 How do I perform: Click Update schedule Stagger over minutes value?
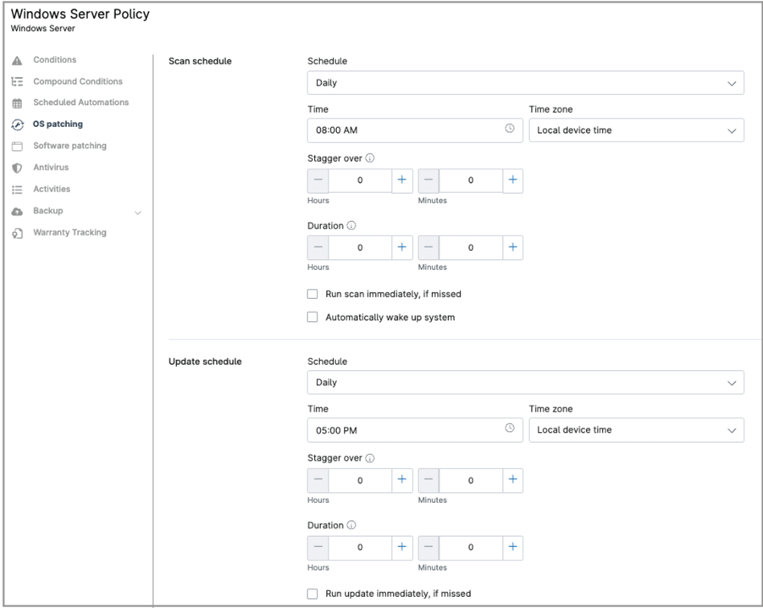pos(471,480)
